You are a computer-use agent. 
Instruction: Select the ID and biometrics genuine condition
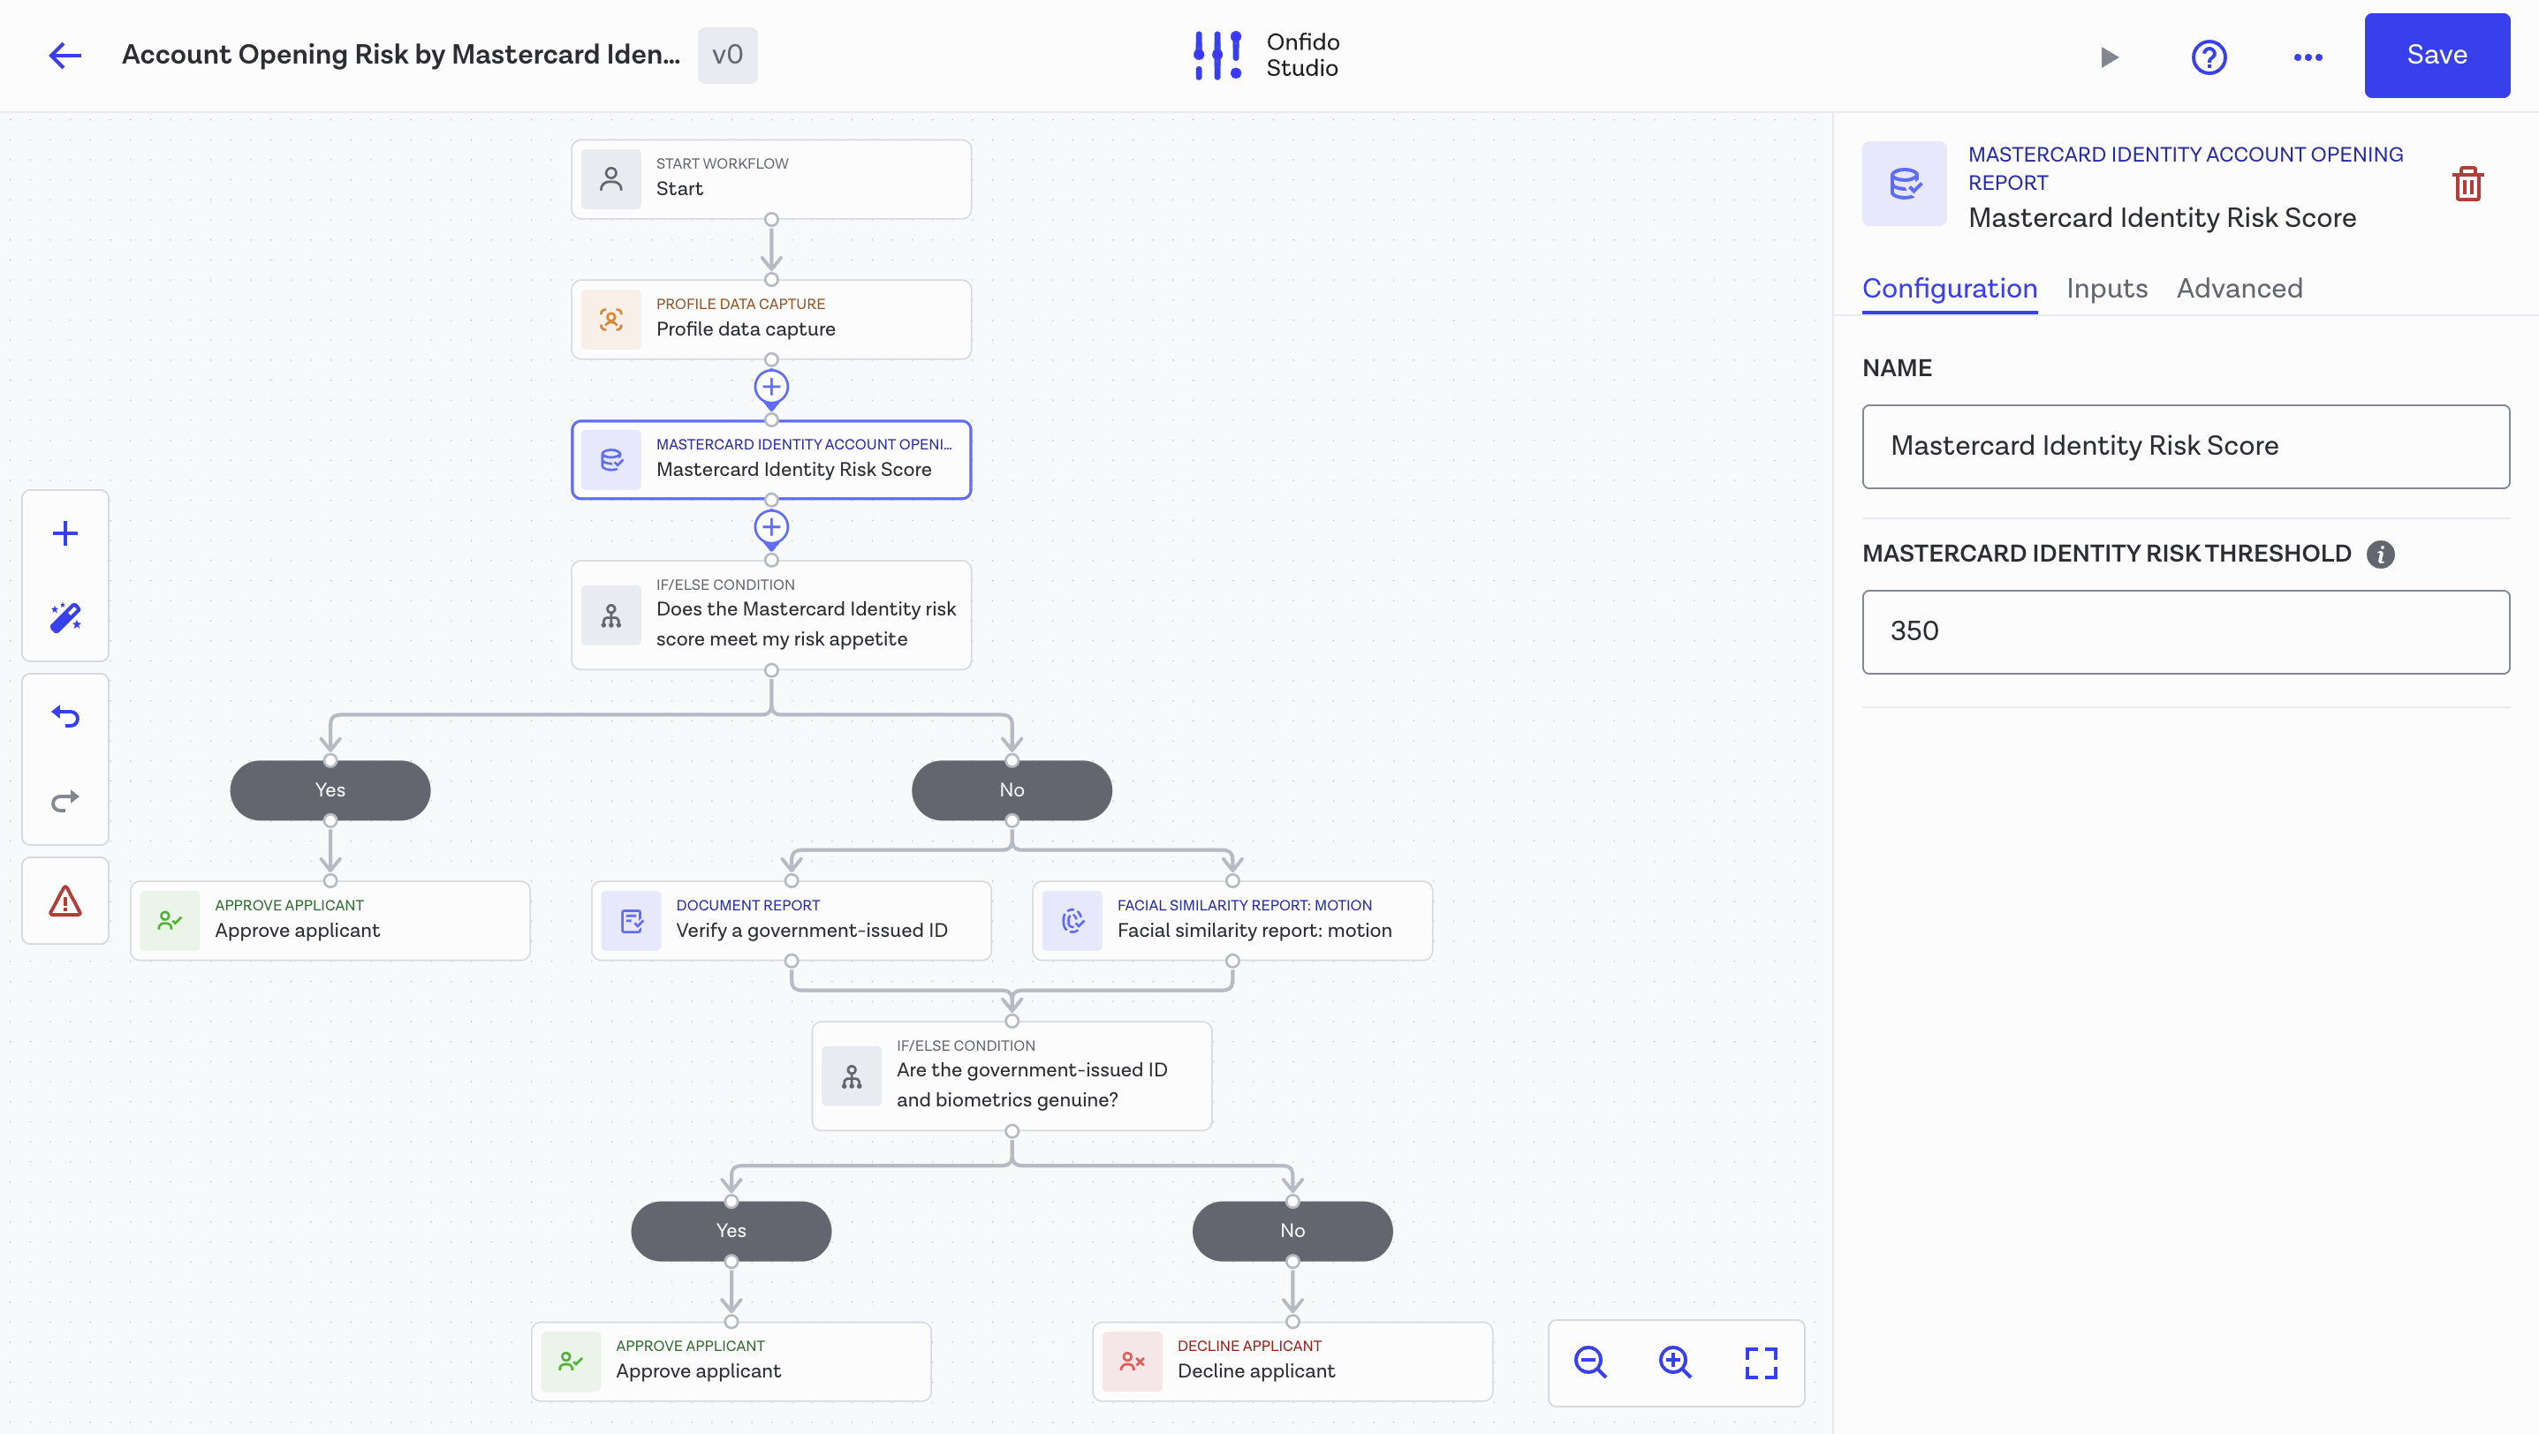tap(1012, 1076)
